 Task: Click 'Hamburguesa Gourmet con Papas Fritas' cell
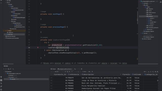point(98,88)
